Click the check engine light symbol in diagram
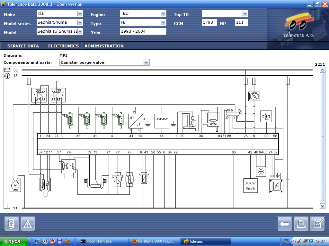 254,96
